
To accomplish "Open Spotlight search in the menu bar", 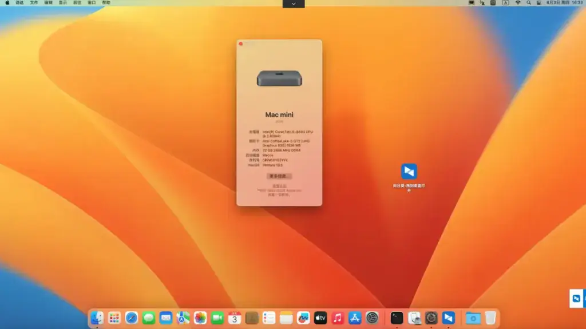I will pos(528,3).
